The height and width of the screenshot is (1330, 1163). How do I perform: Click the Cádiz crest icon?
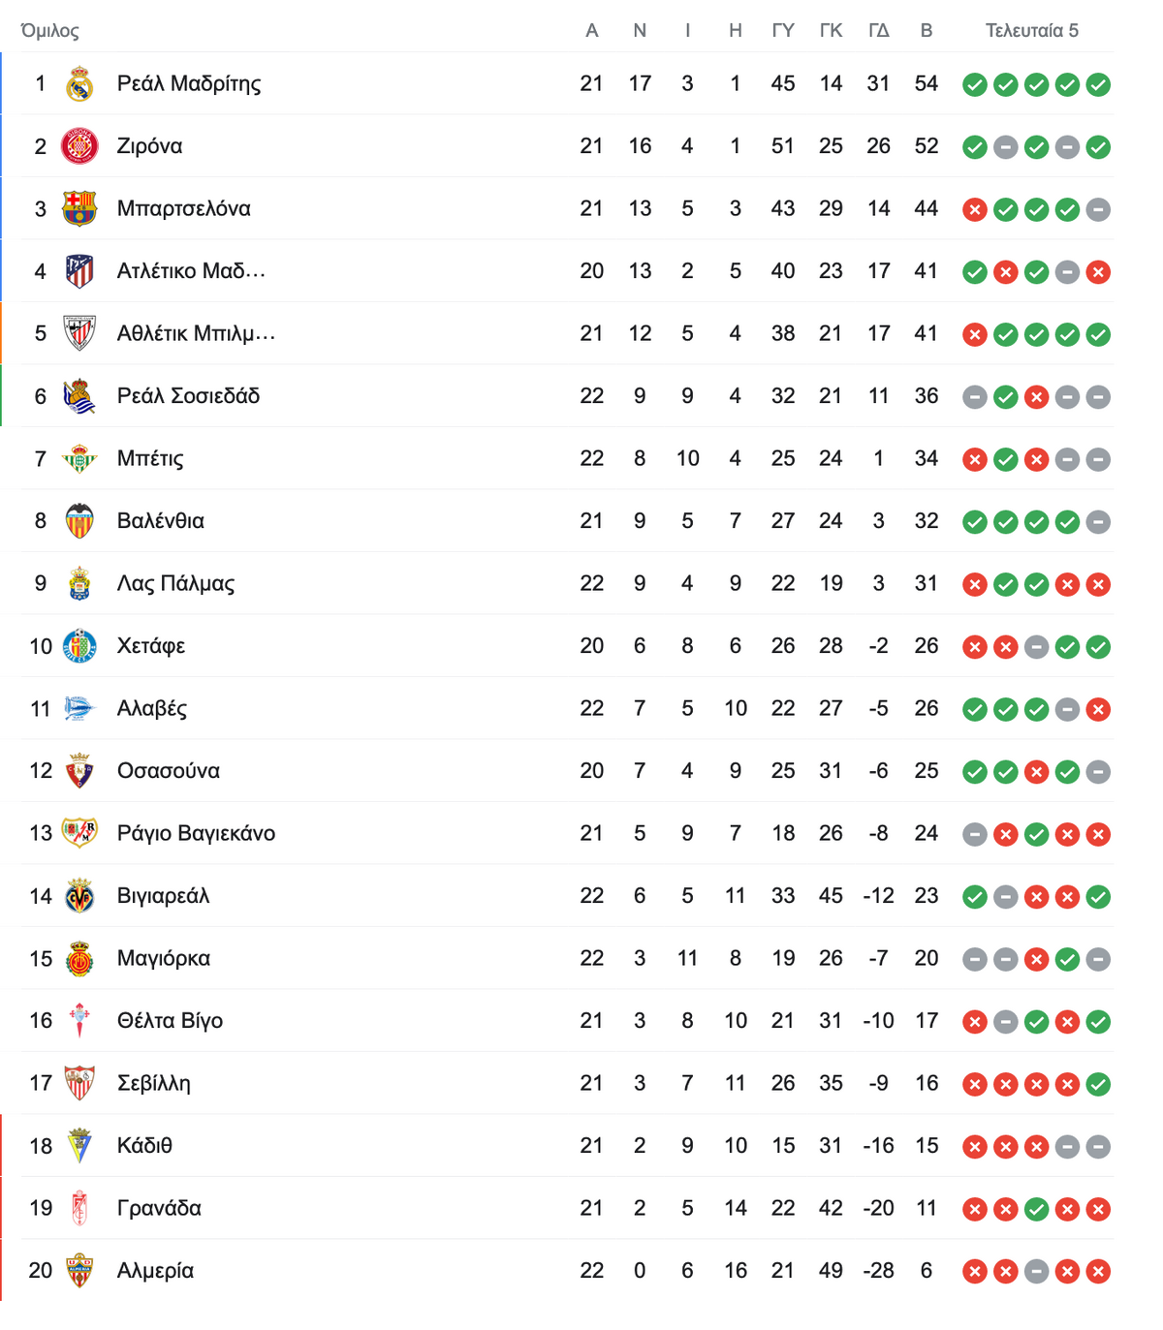pyautogui.click(x=79, y=1146)
